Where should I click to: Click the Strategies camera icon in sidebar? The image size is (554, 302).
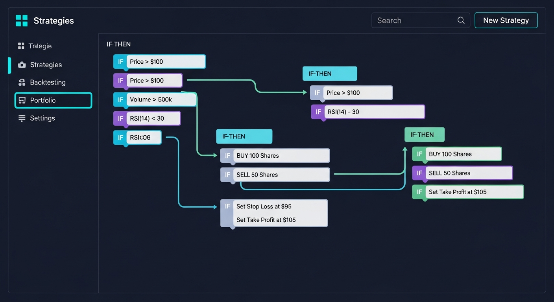click(x=22, y=65)
